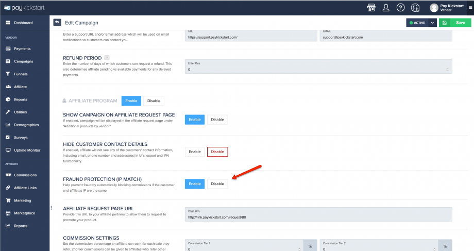Click the back arrow beside Edit Campaign
The image size is (474, 251).
[57, 23]
